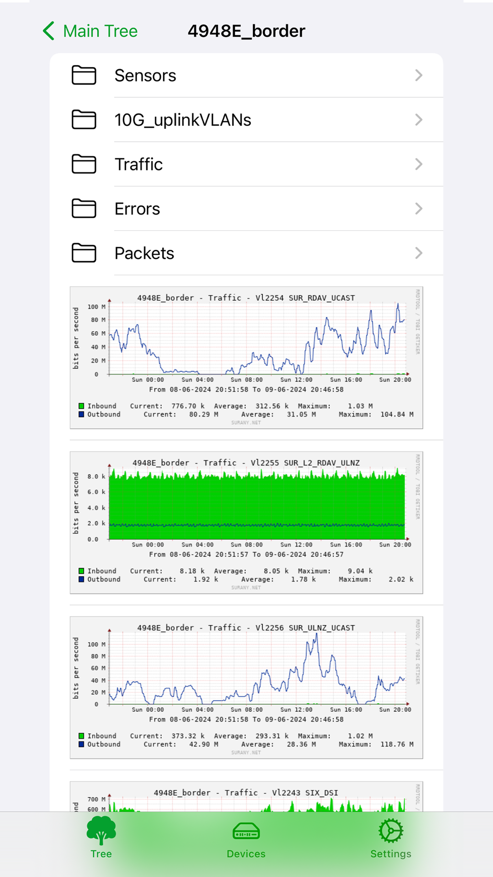Tap Vl2254 green Inbound legend swatch

[x=81, y=406]
